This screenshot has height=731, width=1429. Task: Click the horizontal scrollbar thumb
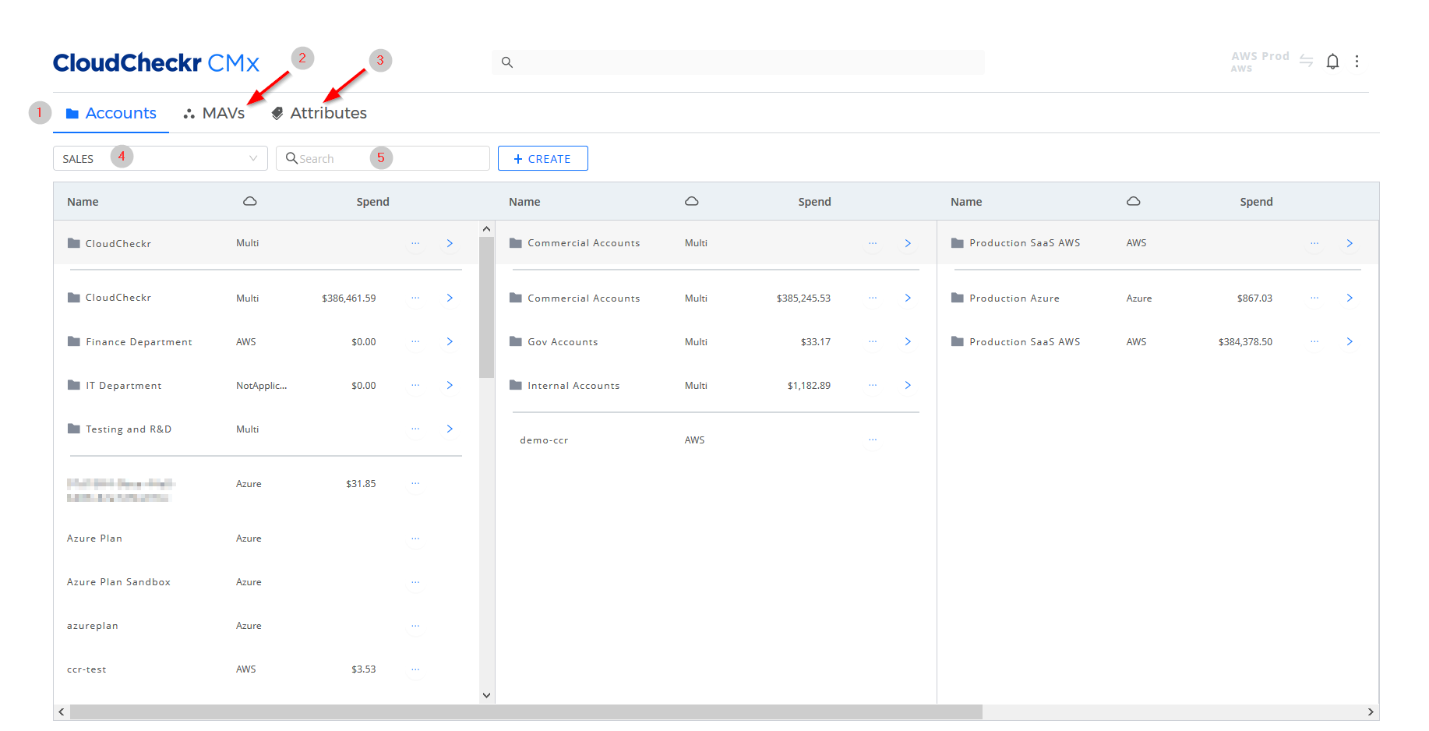[526, 712]
